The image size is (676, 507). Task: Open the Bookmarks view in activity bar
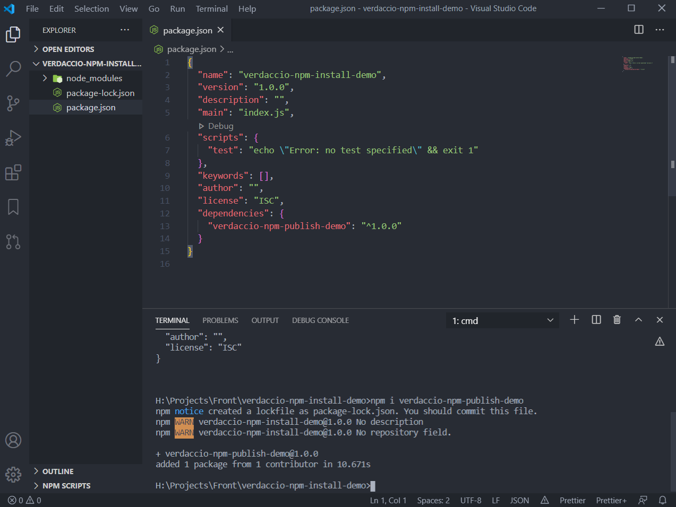[x=13, y=207]
